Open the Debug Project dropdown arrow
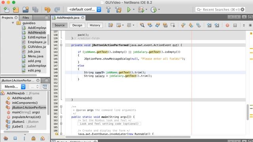Viewport: 253px width, 142px height. point(146,9)
